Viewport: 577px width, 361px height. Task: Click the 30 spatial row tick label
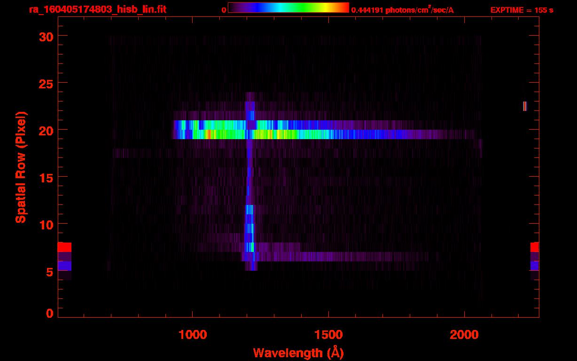click(x=46, y=36)
